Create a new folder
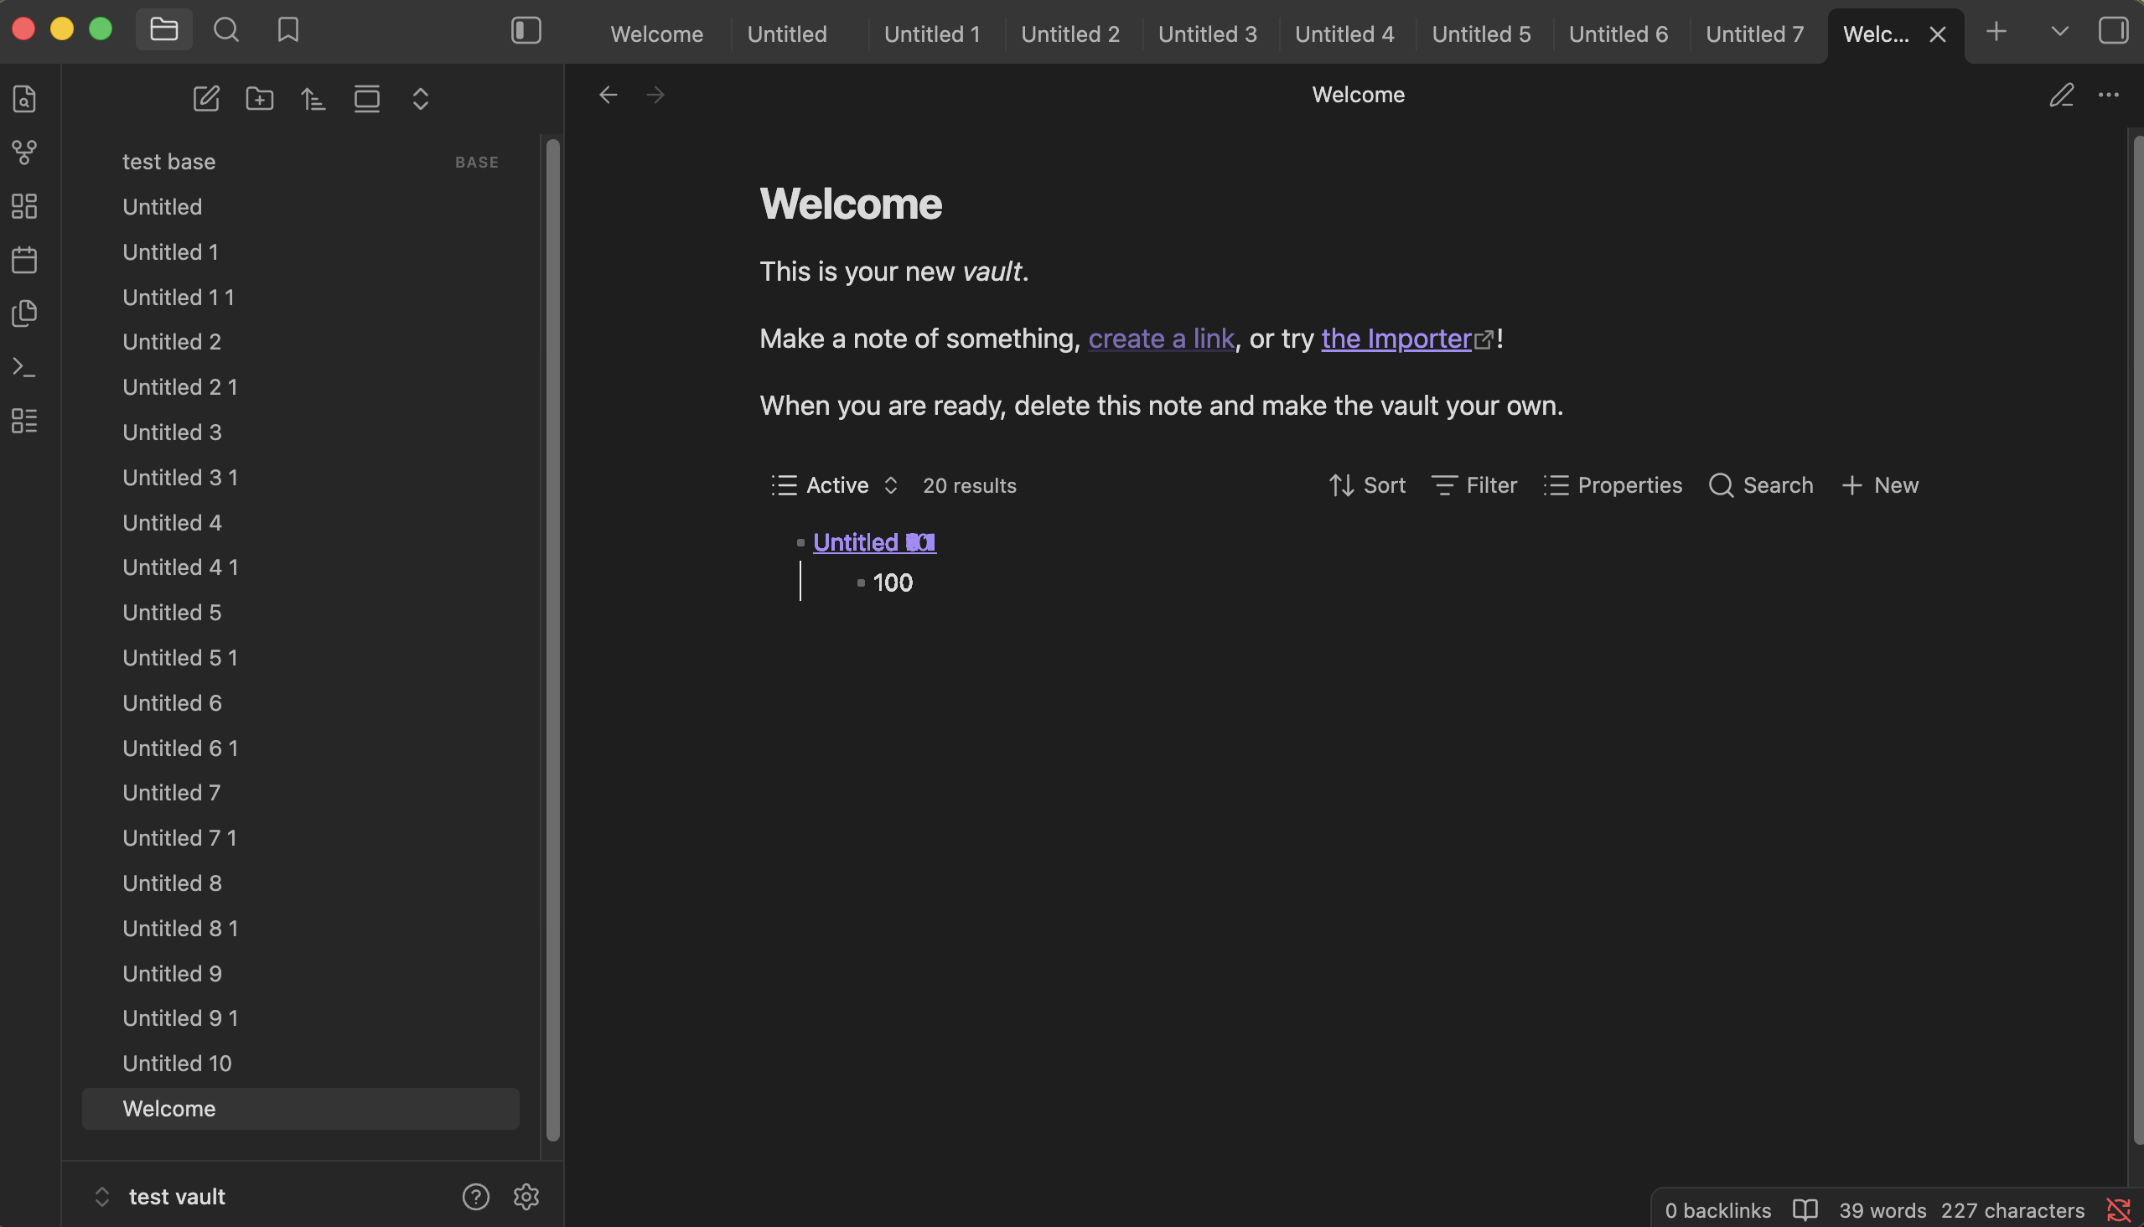Image resolution: width=2144 pixels, height=1227 pixels. (260, 99)
